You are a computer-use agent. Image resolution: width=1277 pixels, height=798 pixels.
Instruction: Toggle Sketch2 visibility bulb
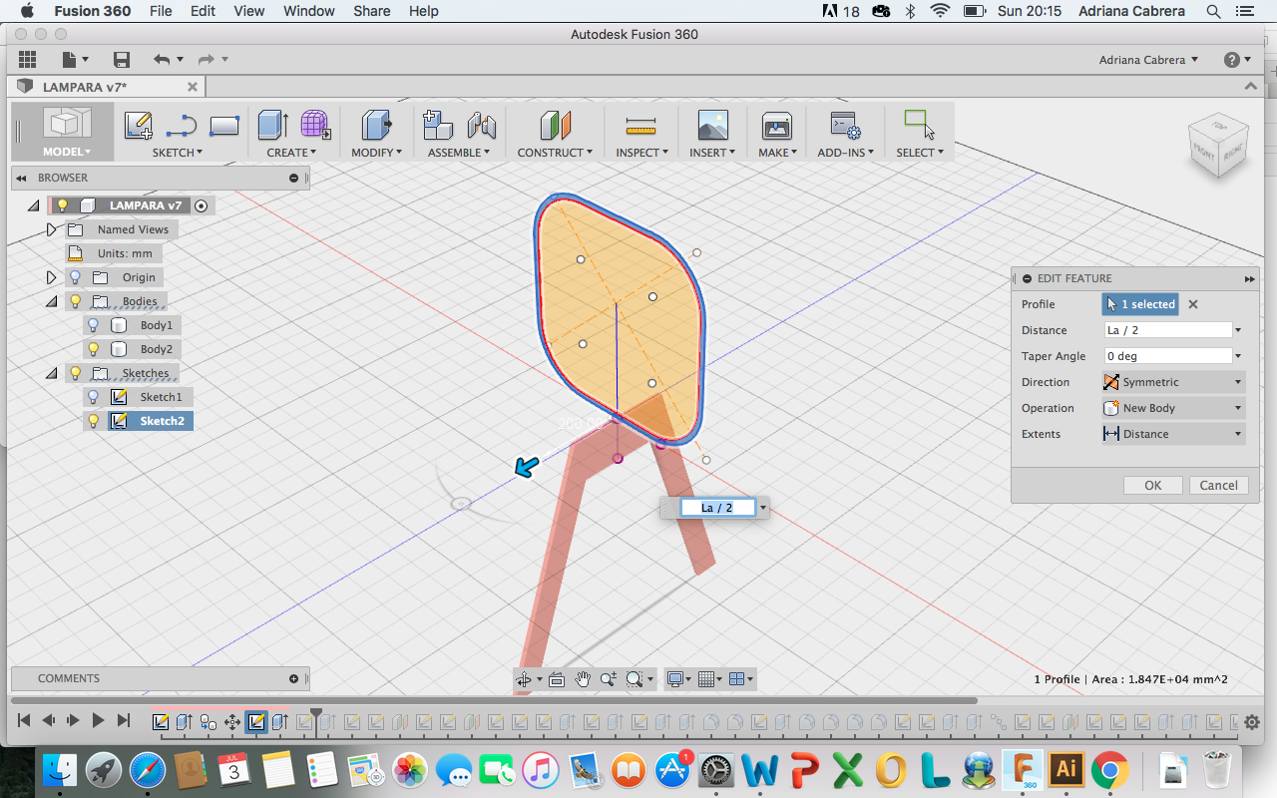93,421
